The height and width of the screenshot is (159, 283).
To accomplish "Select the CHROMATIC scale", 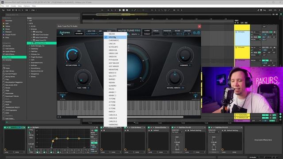I will coord(115,40).
